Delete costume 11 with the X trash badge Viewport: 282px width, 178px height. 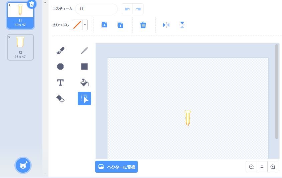(32, 4)
